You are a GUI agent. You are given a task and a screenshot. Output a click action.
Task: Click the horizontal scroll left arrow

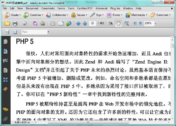point(35,122)
